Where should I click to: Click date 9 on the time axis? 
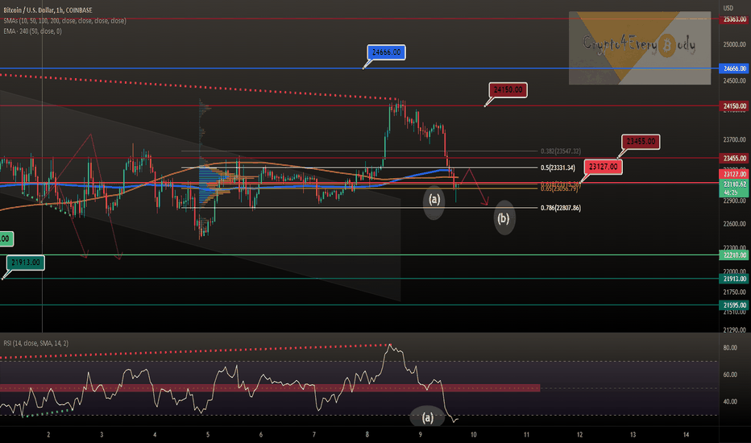[x=420, y=435]
